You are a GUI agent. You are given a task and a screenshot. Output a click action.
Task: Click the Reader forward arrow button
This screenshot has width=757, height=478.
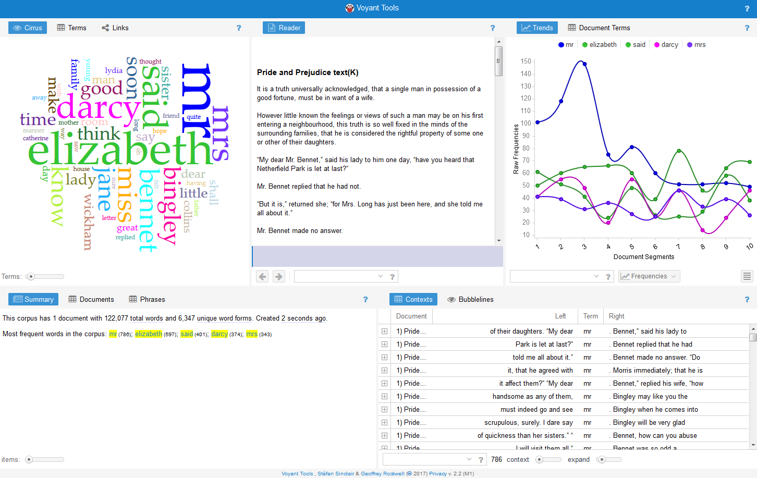click(x=279, y=276)
